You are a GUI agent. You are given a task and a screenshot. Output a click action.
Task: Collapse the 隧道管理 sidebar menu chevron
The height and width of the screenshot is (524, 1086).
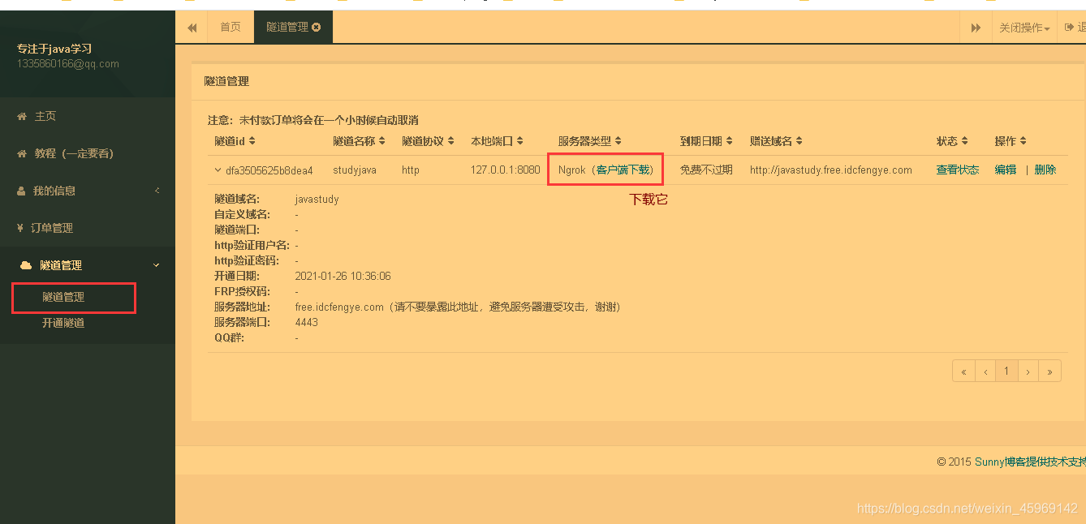(x=157, y=265)
